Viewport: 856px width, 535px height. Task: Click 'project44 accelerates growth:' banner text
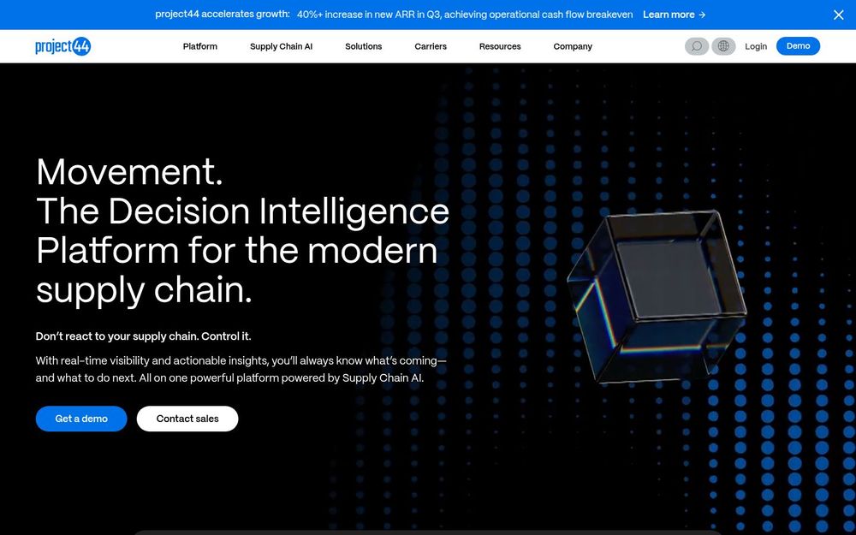(223, 15)
